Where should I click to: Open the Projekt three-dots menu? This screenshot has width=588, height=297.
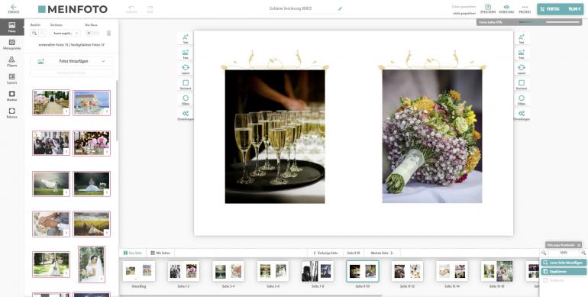[x=525, y=9]
